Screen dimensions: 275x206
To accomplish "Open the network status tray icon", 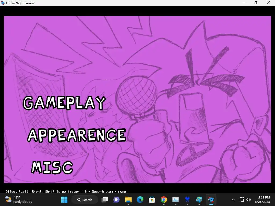I will [x=242, y=200].
